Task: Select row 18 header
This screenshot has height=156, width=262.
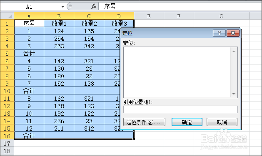Action: [7, 151]
